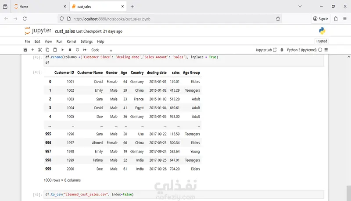
Task: Reload the page with the refresh icon
Action: pos(25,19)
